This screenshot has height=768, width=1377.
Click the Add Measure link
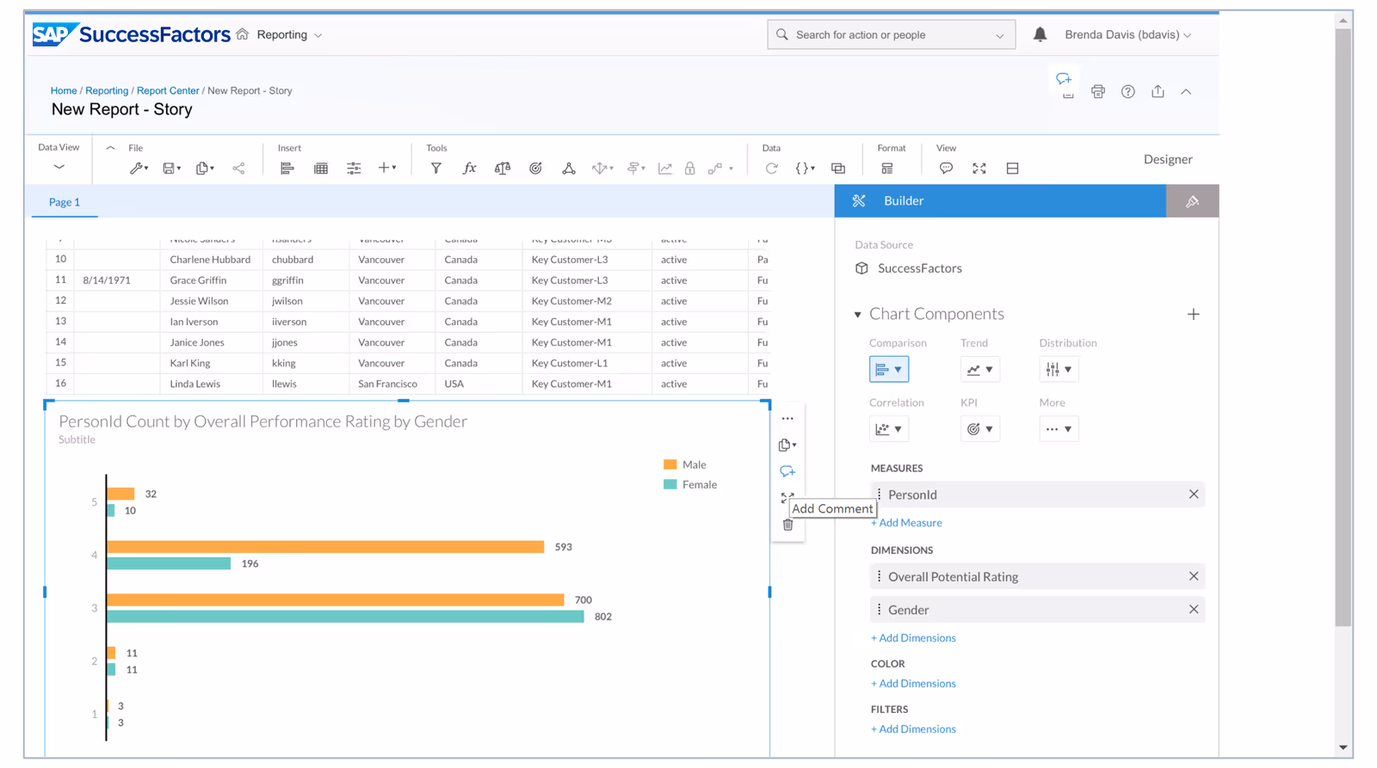point(906,523)
